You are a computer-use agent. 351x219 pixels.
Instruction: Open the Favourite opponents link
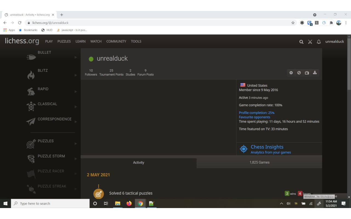click(x=254, y=117)
